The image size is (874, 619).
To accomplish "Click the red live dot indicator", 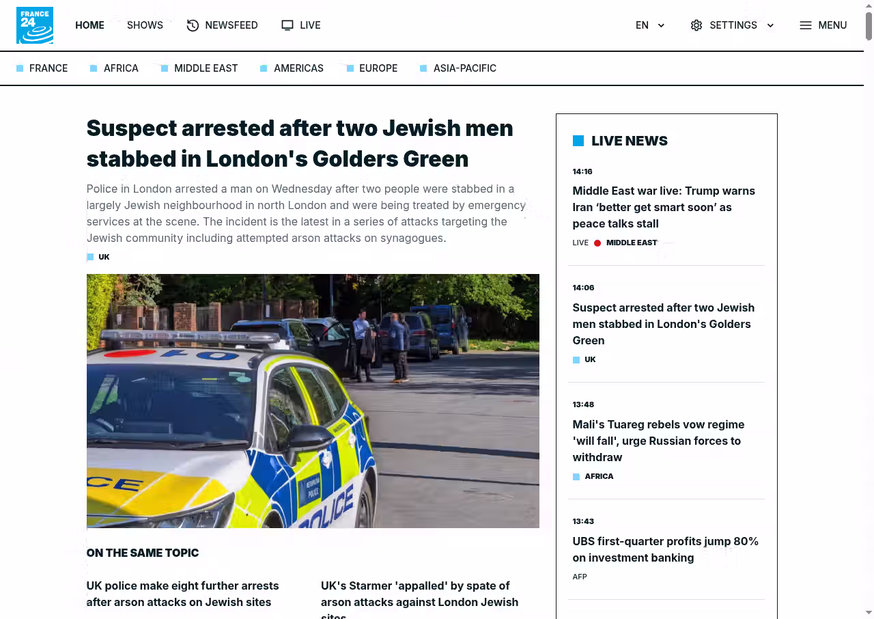I will click(597, 243).
